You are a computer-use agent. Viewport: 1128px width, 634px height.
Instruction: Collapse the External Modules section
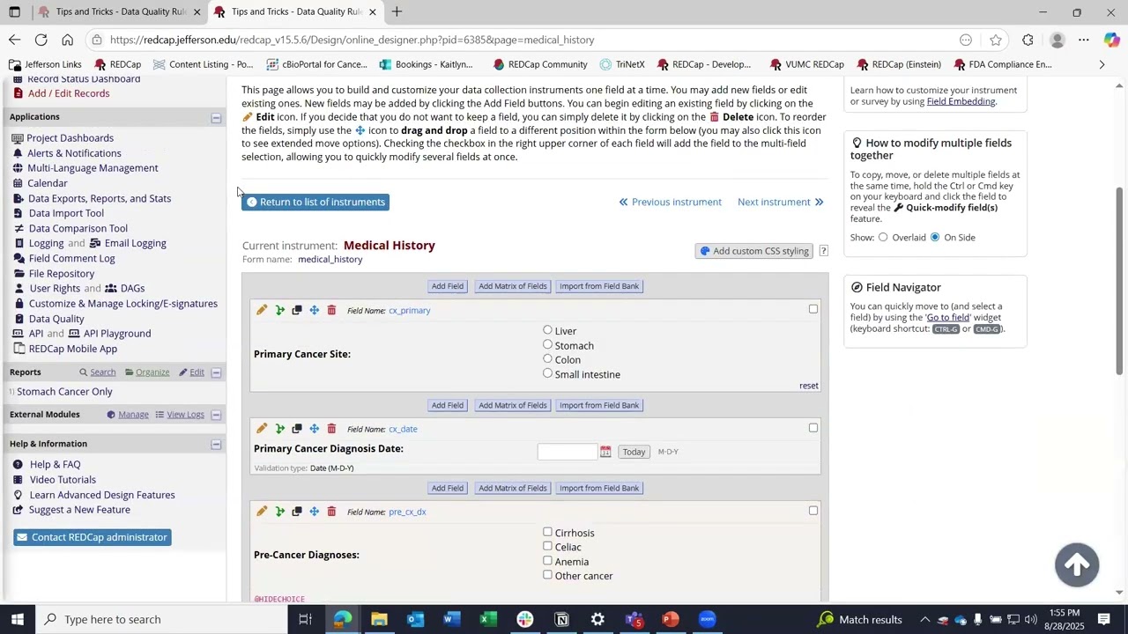(216, 415)
